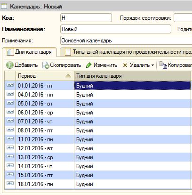The image size is (192, 195).
Task: Select Будний cell for 13.01.2016
Action: [x=132, y=157]
